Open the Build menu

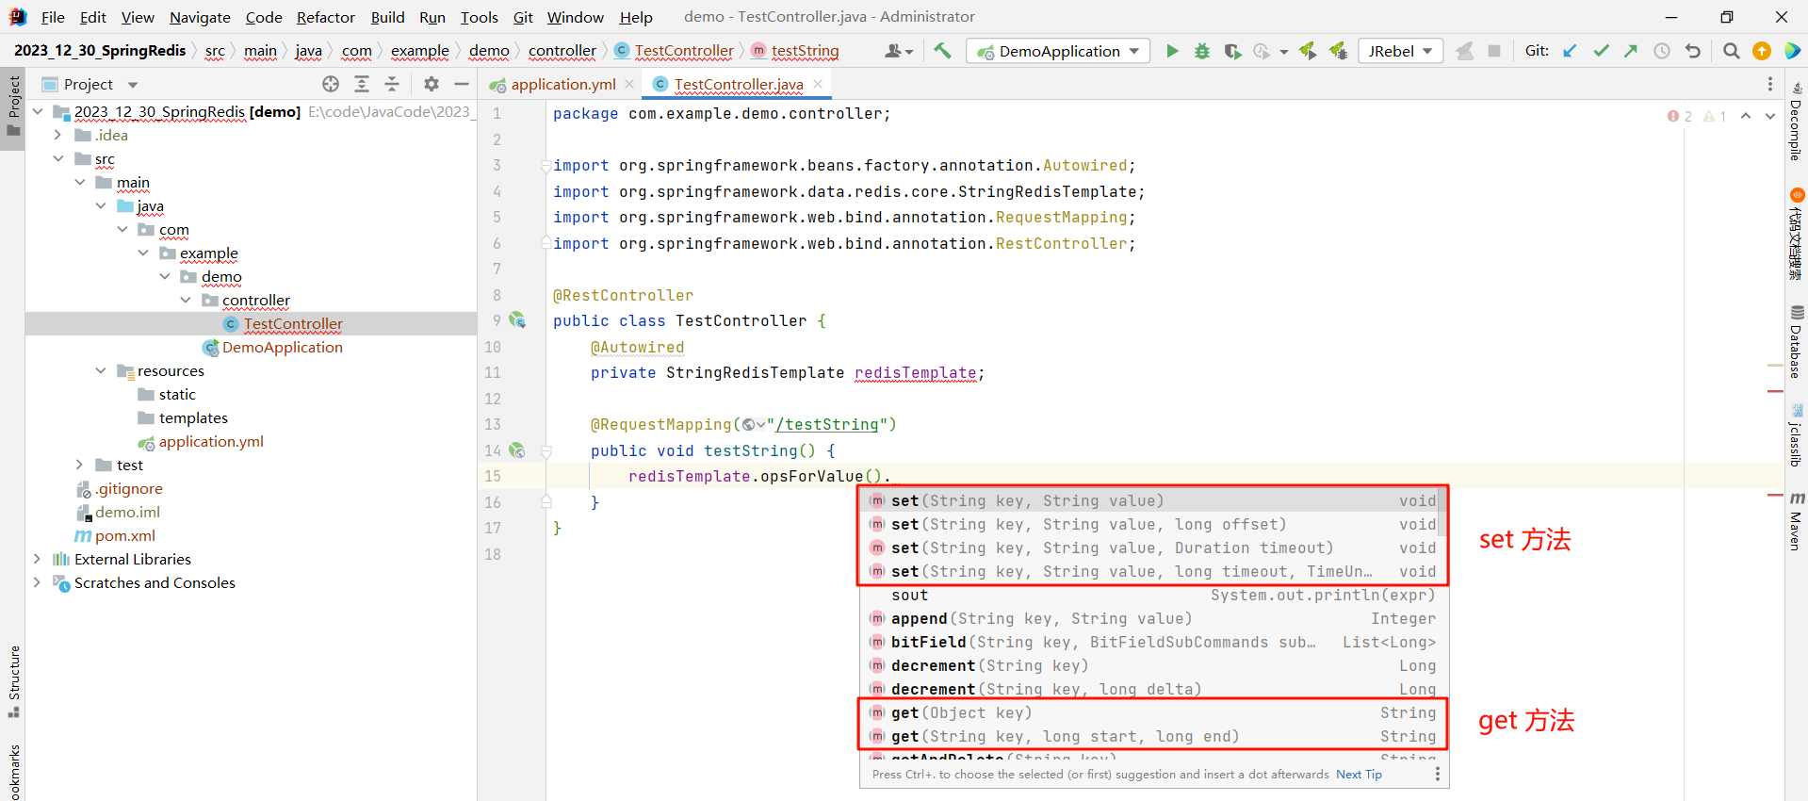click(387, 17)
